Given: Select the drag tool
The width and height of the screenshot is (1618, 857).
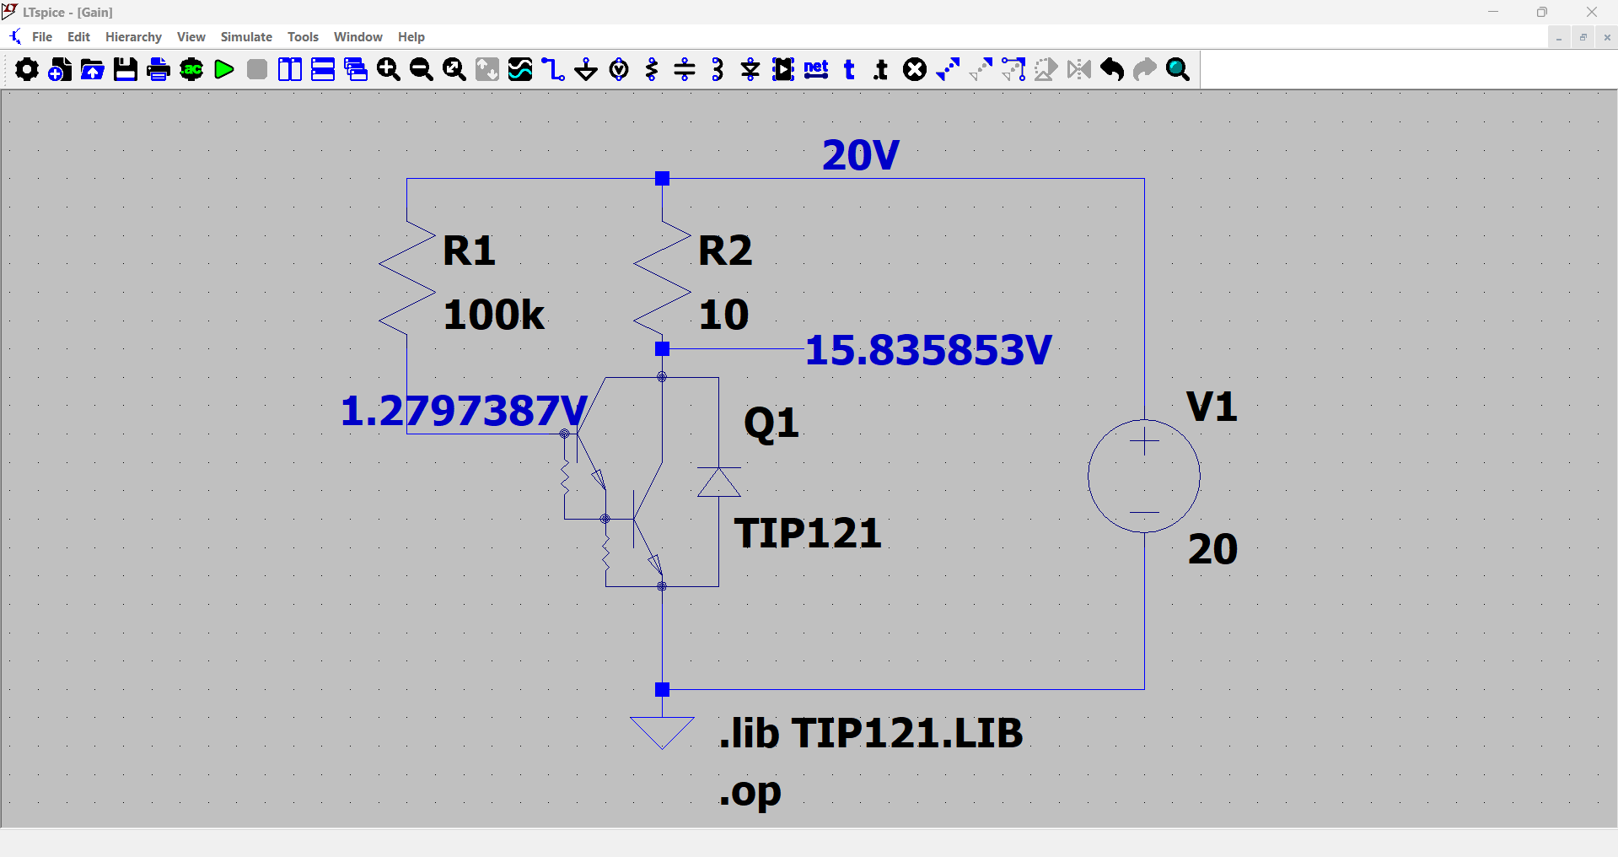Looking at the screenshot, I should click(x=1013, y=69).
